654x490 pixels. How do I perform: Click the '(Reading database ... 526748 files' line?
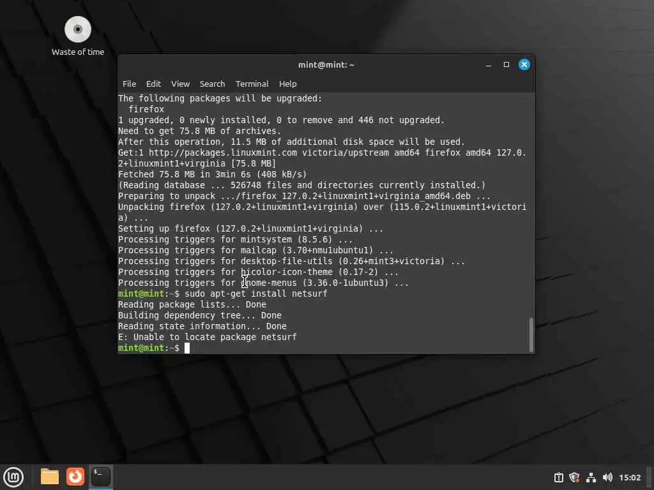[302, 186]
